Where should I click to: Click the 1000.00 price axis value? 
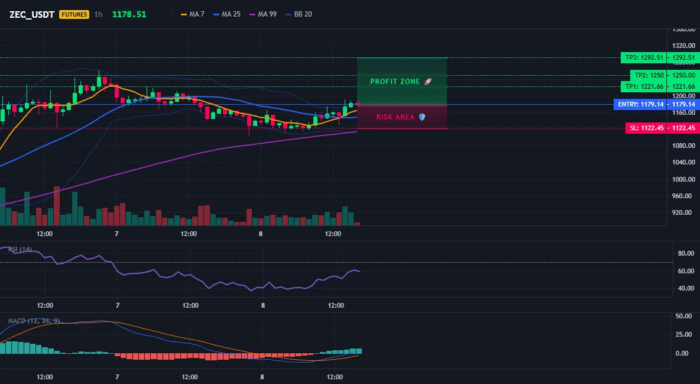(x=683, y=179)
